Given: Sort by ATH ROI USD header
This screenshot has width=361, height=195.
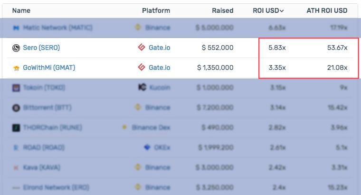Looking at the screenshot, I should coord(327,10).
